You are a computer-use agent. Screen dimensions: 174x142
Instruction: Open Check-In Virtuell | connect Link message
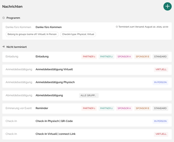(x=87, y=134)
